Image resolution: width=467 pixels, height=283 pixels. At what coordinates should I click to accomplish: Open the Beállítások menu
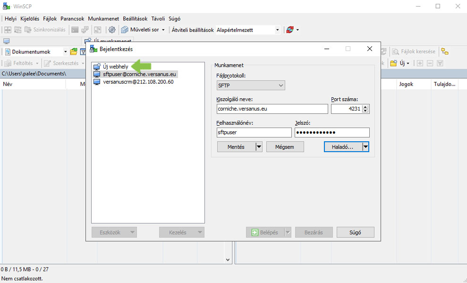(135, 19)
